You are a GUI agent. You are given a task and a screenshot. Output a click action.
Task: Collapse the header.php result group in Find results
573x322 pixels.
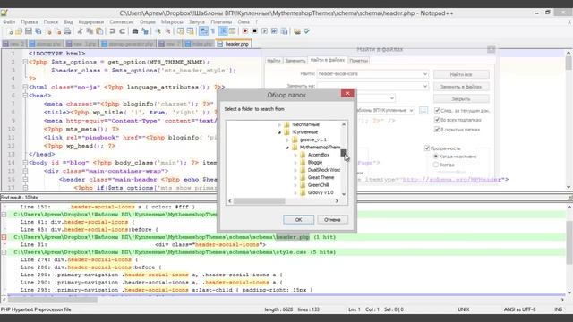tap(4, 237)
